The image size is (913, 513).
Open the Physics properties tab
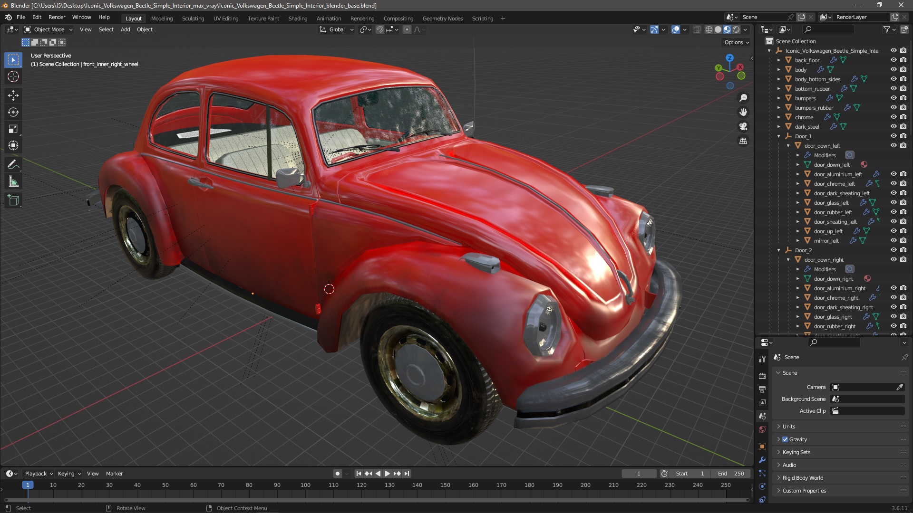(762, 486)
